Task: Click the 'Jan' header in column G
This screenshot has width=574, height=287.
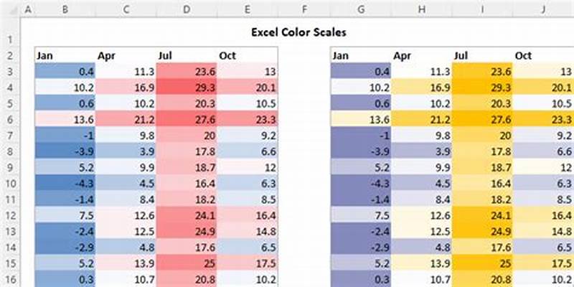Action: pyautogui.click(x=361, y=55)
